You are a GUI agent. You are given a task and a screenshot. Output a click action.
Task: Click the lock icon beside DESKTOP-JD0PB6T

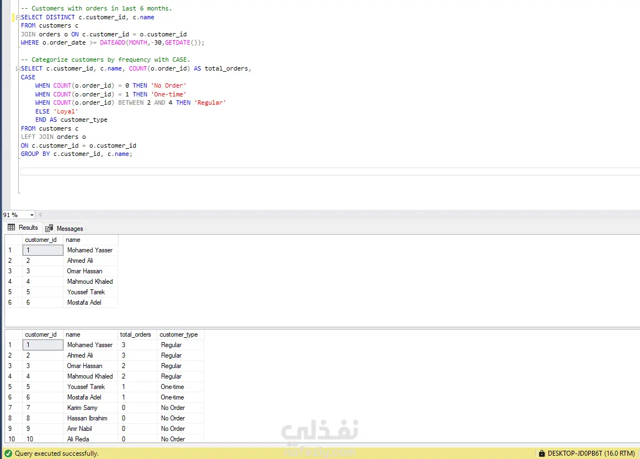click(x=542, y=453)
